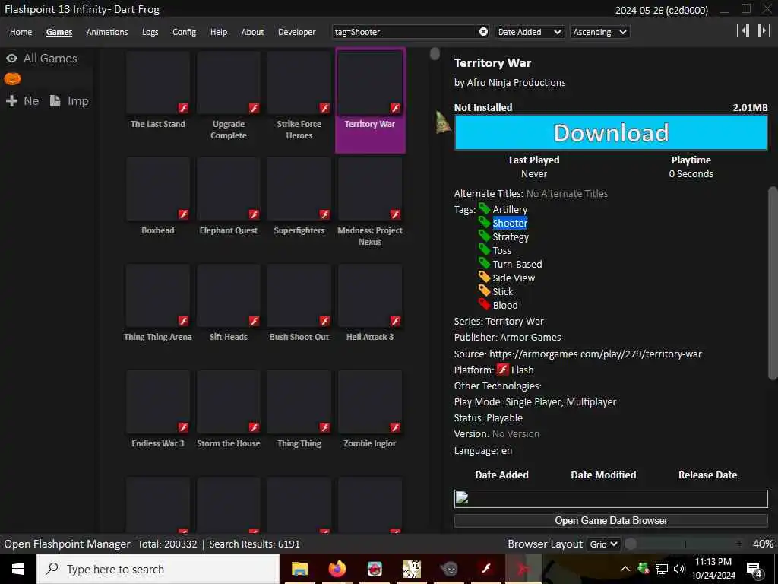Click the armorgames.com source URL
The width and height of the screenshot is (778, 584).
tap(596, 354)
